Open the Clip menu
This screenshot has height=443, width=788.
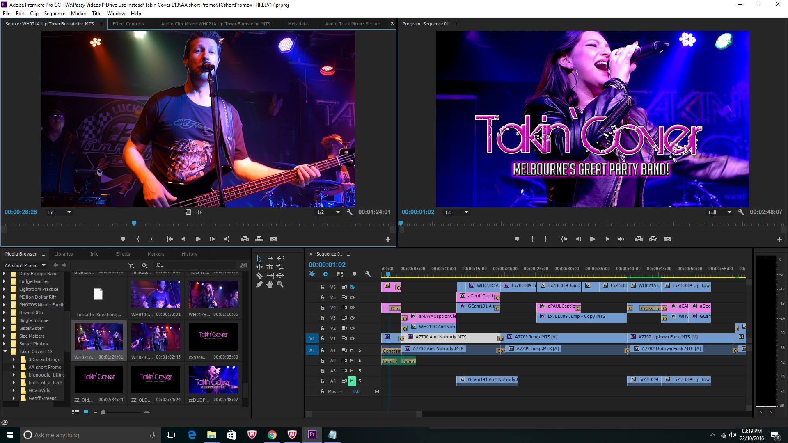34,13
